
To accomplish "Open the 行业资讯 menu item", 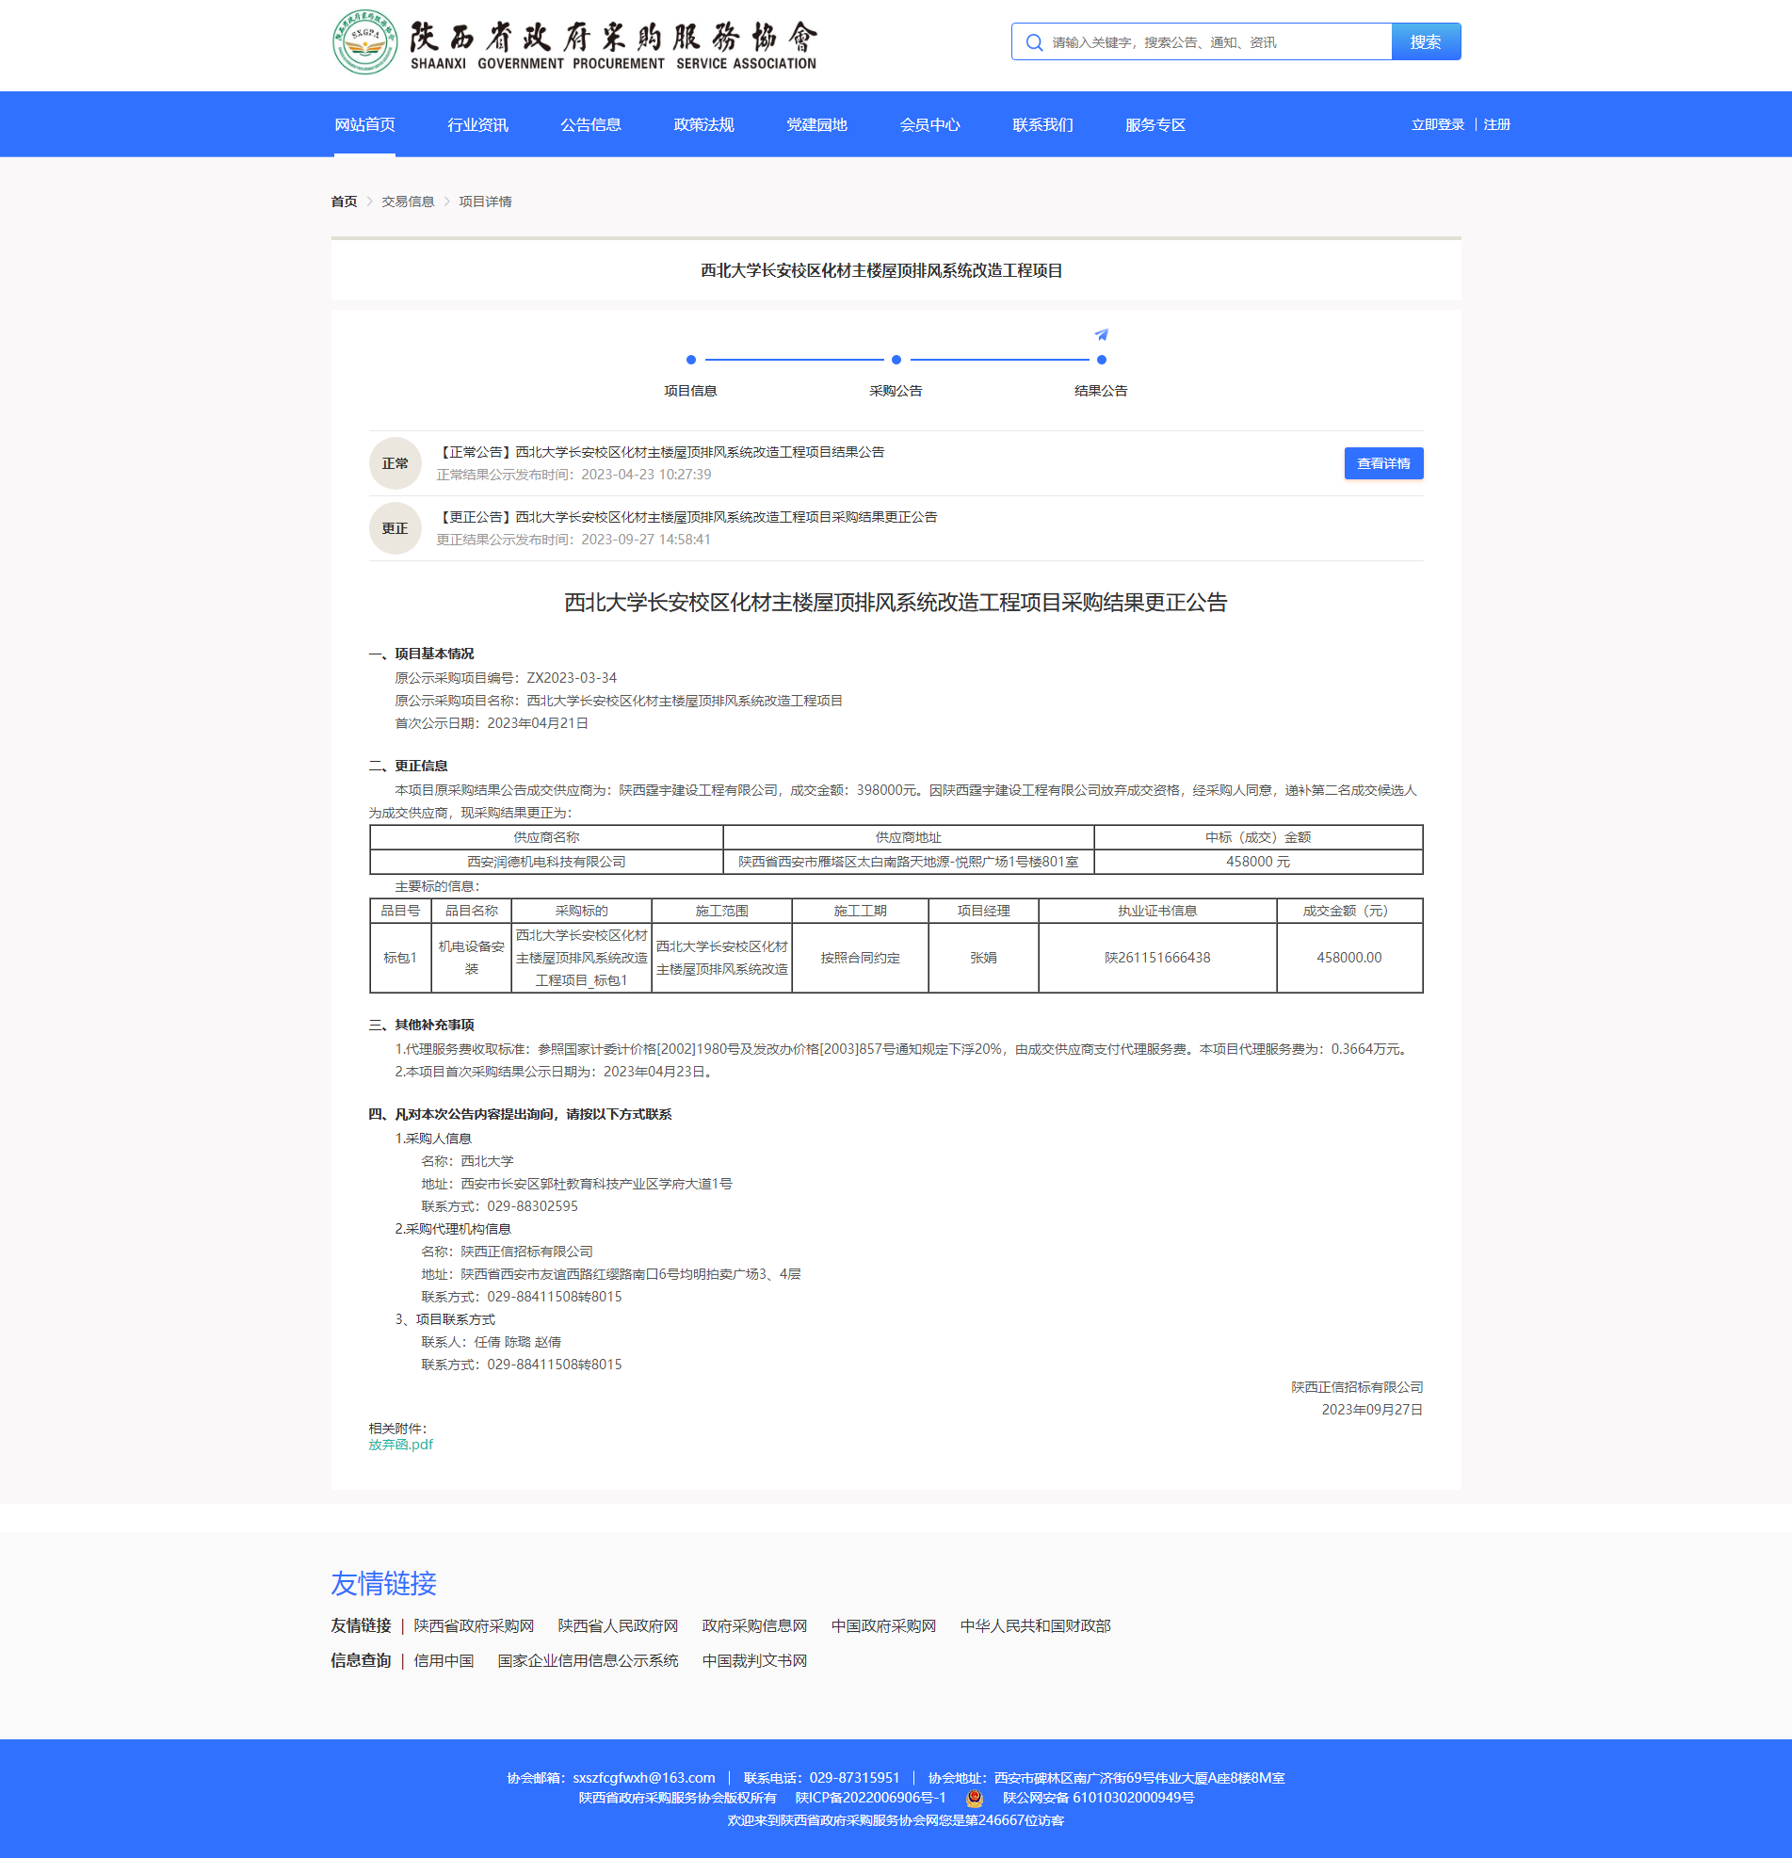I will click(x=476, y=125).
